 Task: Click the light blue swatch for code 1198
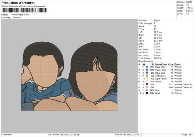pos(147,87)
